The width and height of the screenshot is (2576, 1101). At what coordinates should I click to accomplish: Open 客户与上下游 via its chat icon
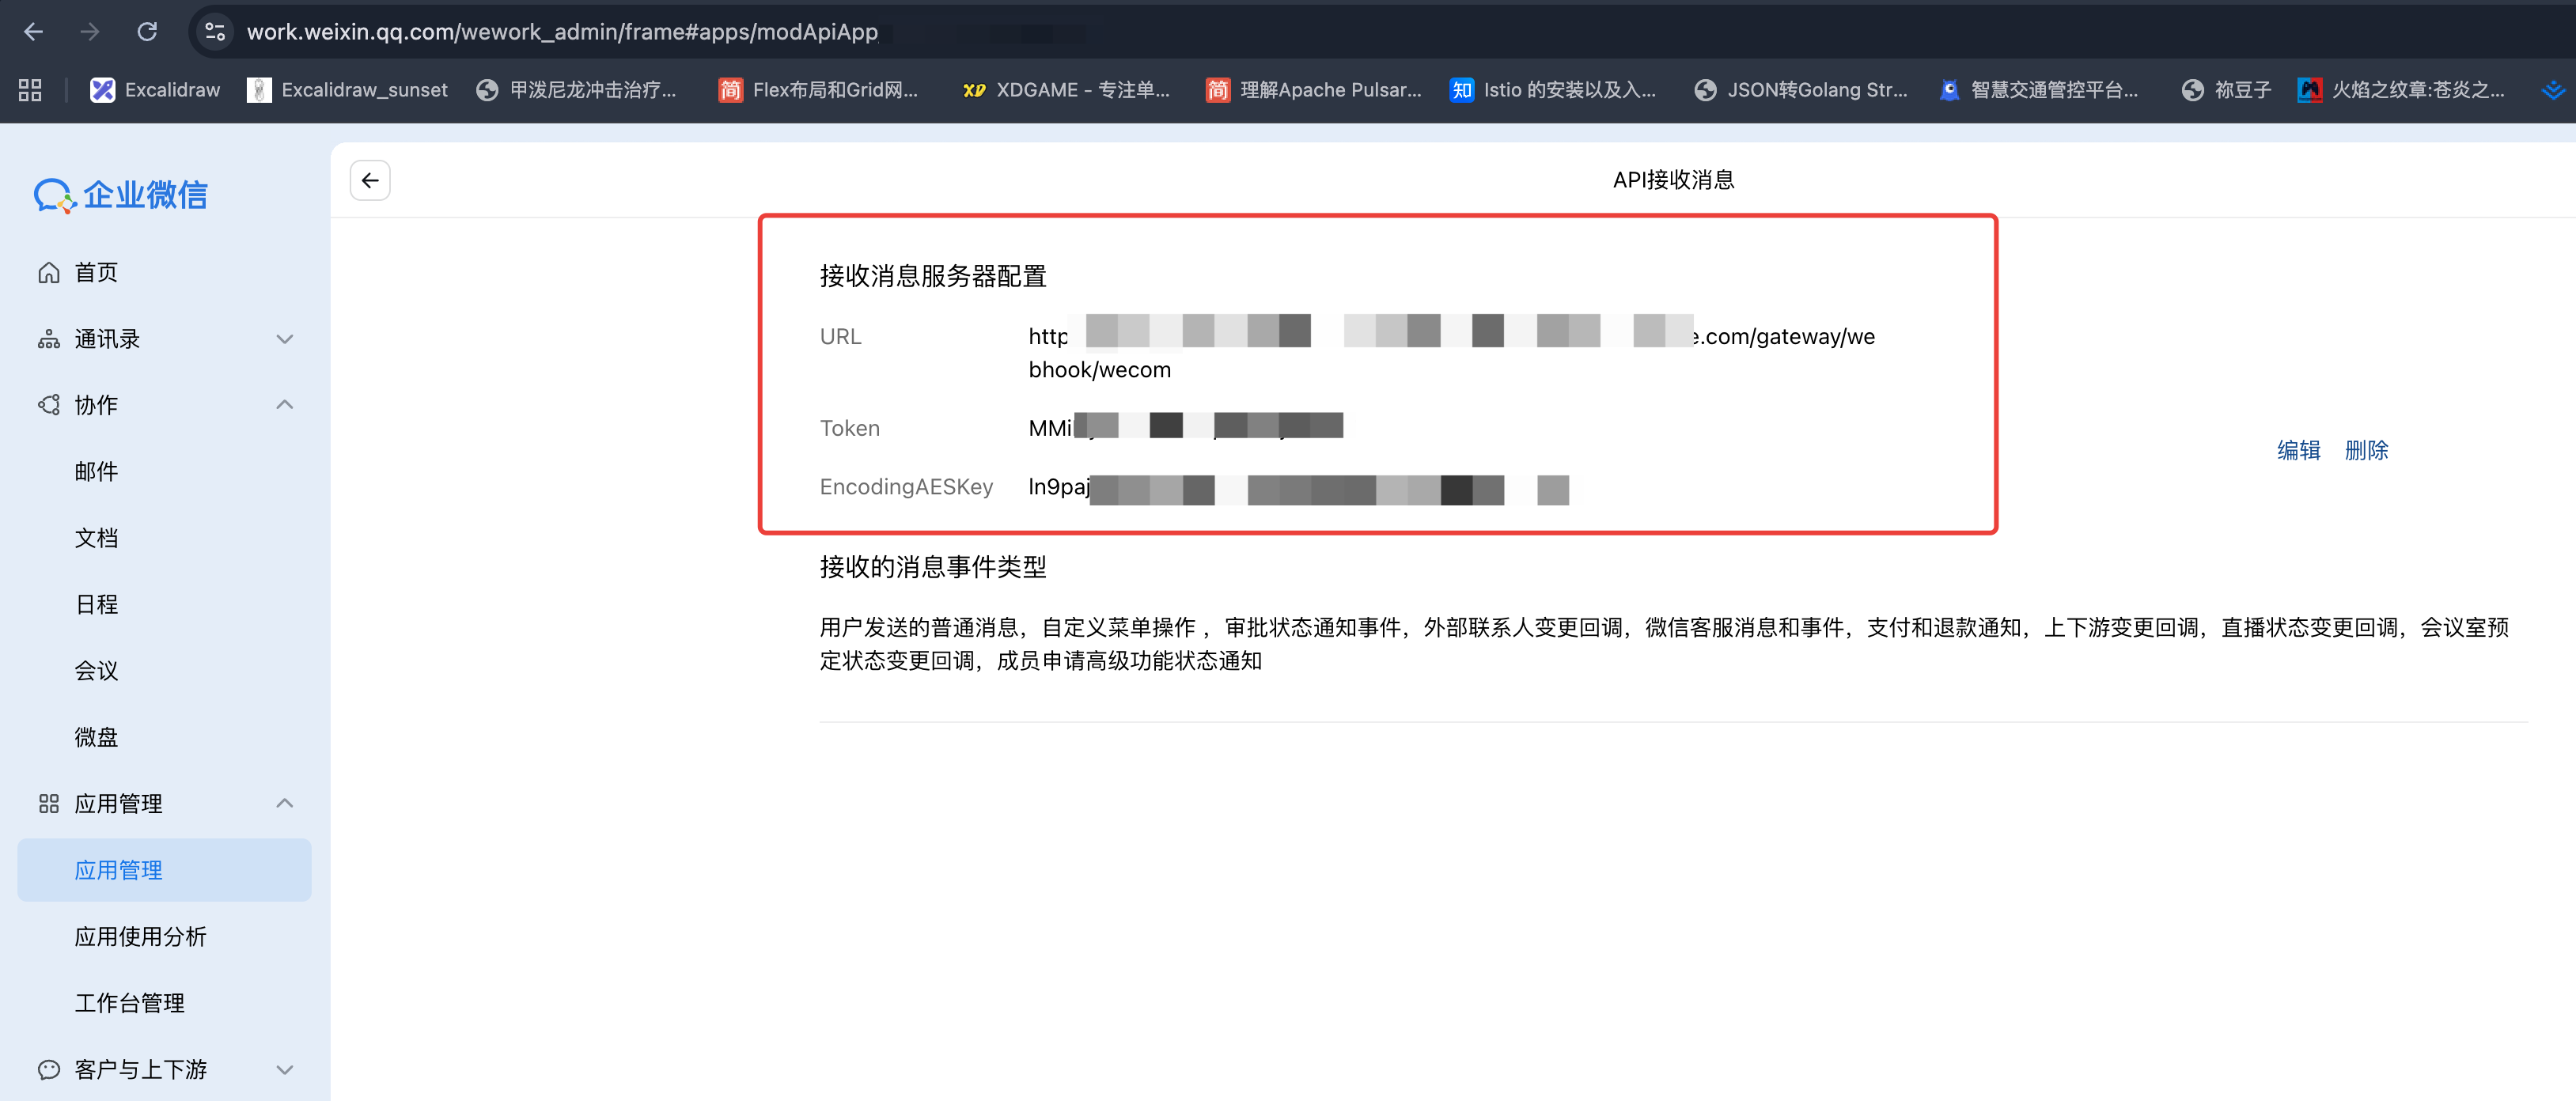click(x=48, y=1068)
